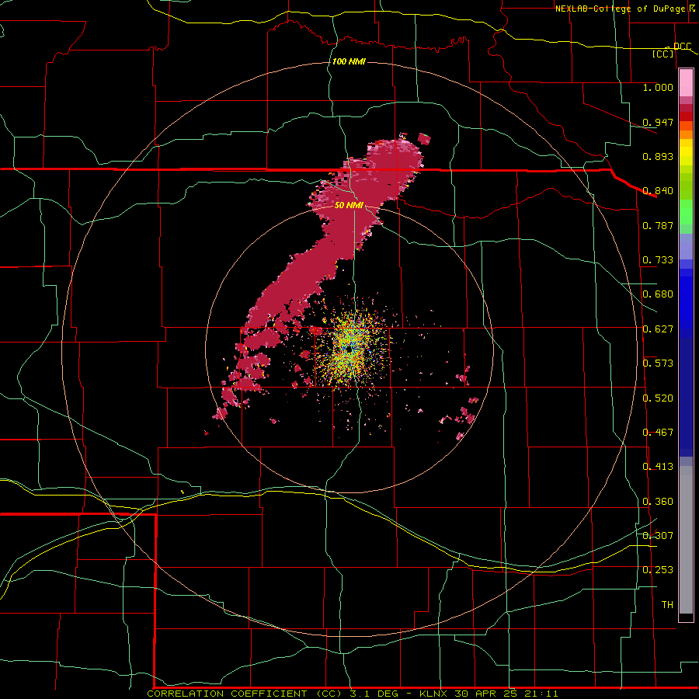699x699 pixels.
Task: Click the 21:11 timestamp in footer
Action: coord(540,694)
